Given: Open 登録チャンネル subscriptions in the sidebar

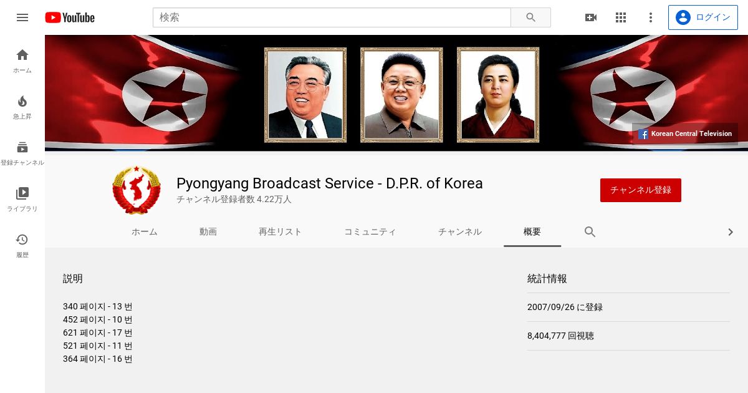Looking at the screenshot, I should [x=22, y=153].
